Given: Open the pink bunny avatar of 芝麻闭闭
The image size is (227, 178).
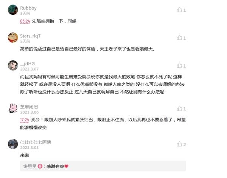Looking at the screenshot, I should [13, 108].
